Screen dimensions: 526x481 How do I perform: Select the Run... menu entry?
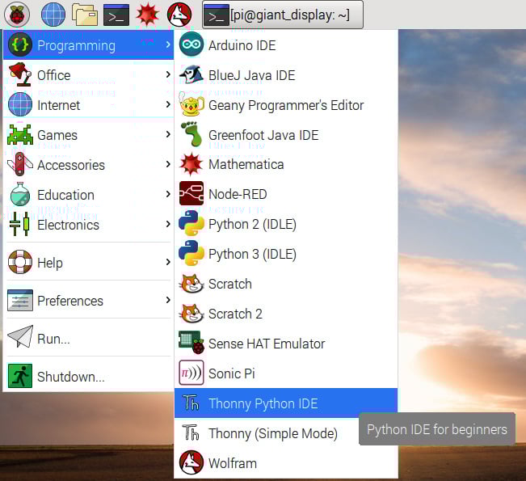tap(88, 338)
